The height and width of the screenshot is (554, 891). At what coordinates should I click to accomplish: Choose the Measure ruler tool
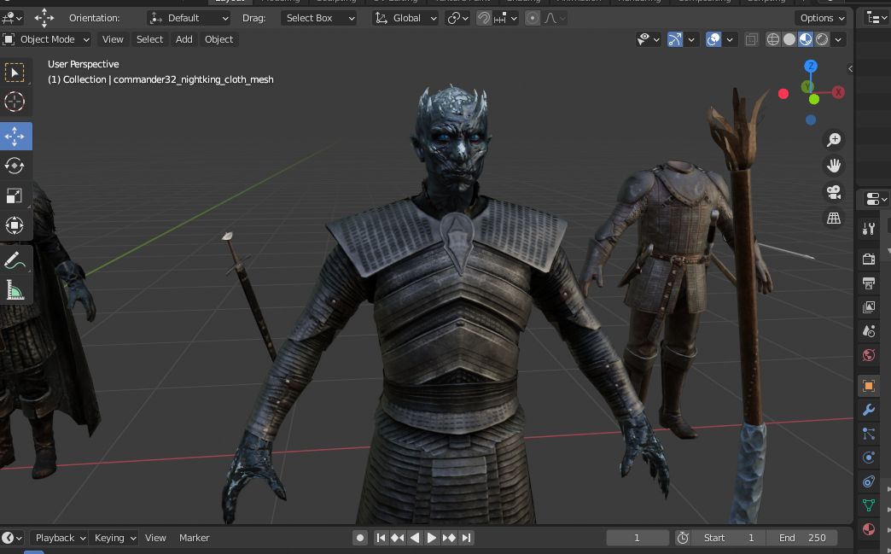[15, 290]
